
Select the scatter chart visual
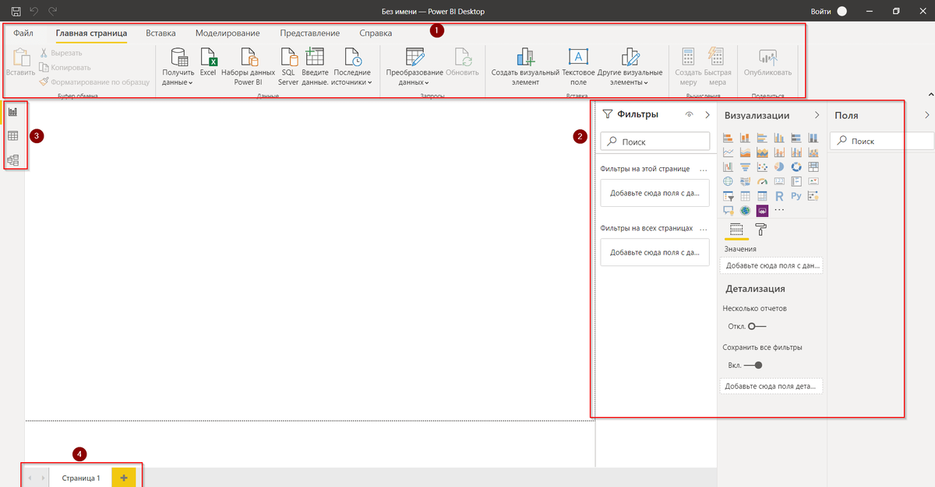762,166
